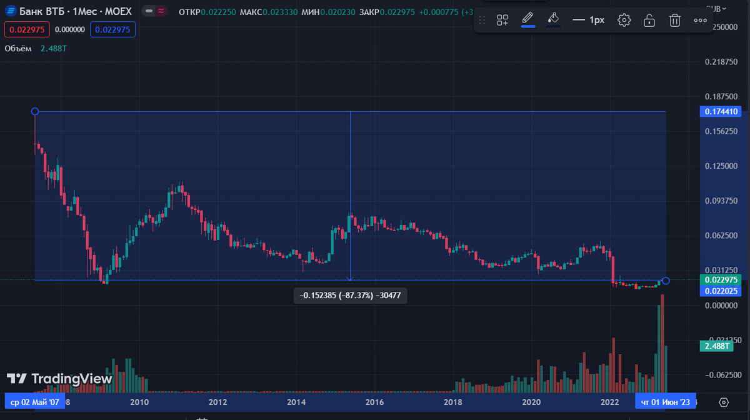Open drawing settings gear
Screen dimensions: 750x420
[x=624, y=20]
